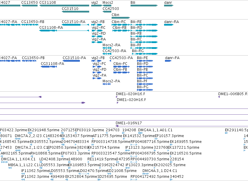Image resolution: width=248 pixels, height=181 pixels.
Task: Select the EK202025.5prime EST label
Action: (170, 165)
